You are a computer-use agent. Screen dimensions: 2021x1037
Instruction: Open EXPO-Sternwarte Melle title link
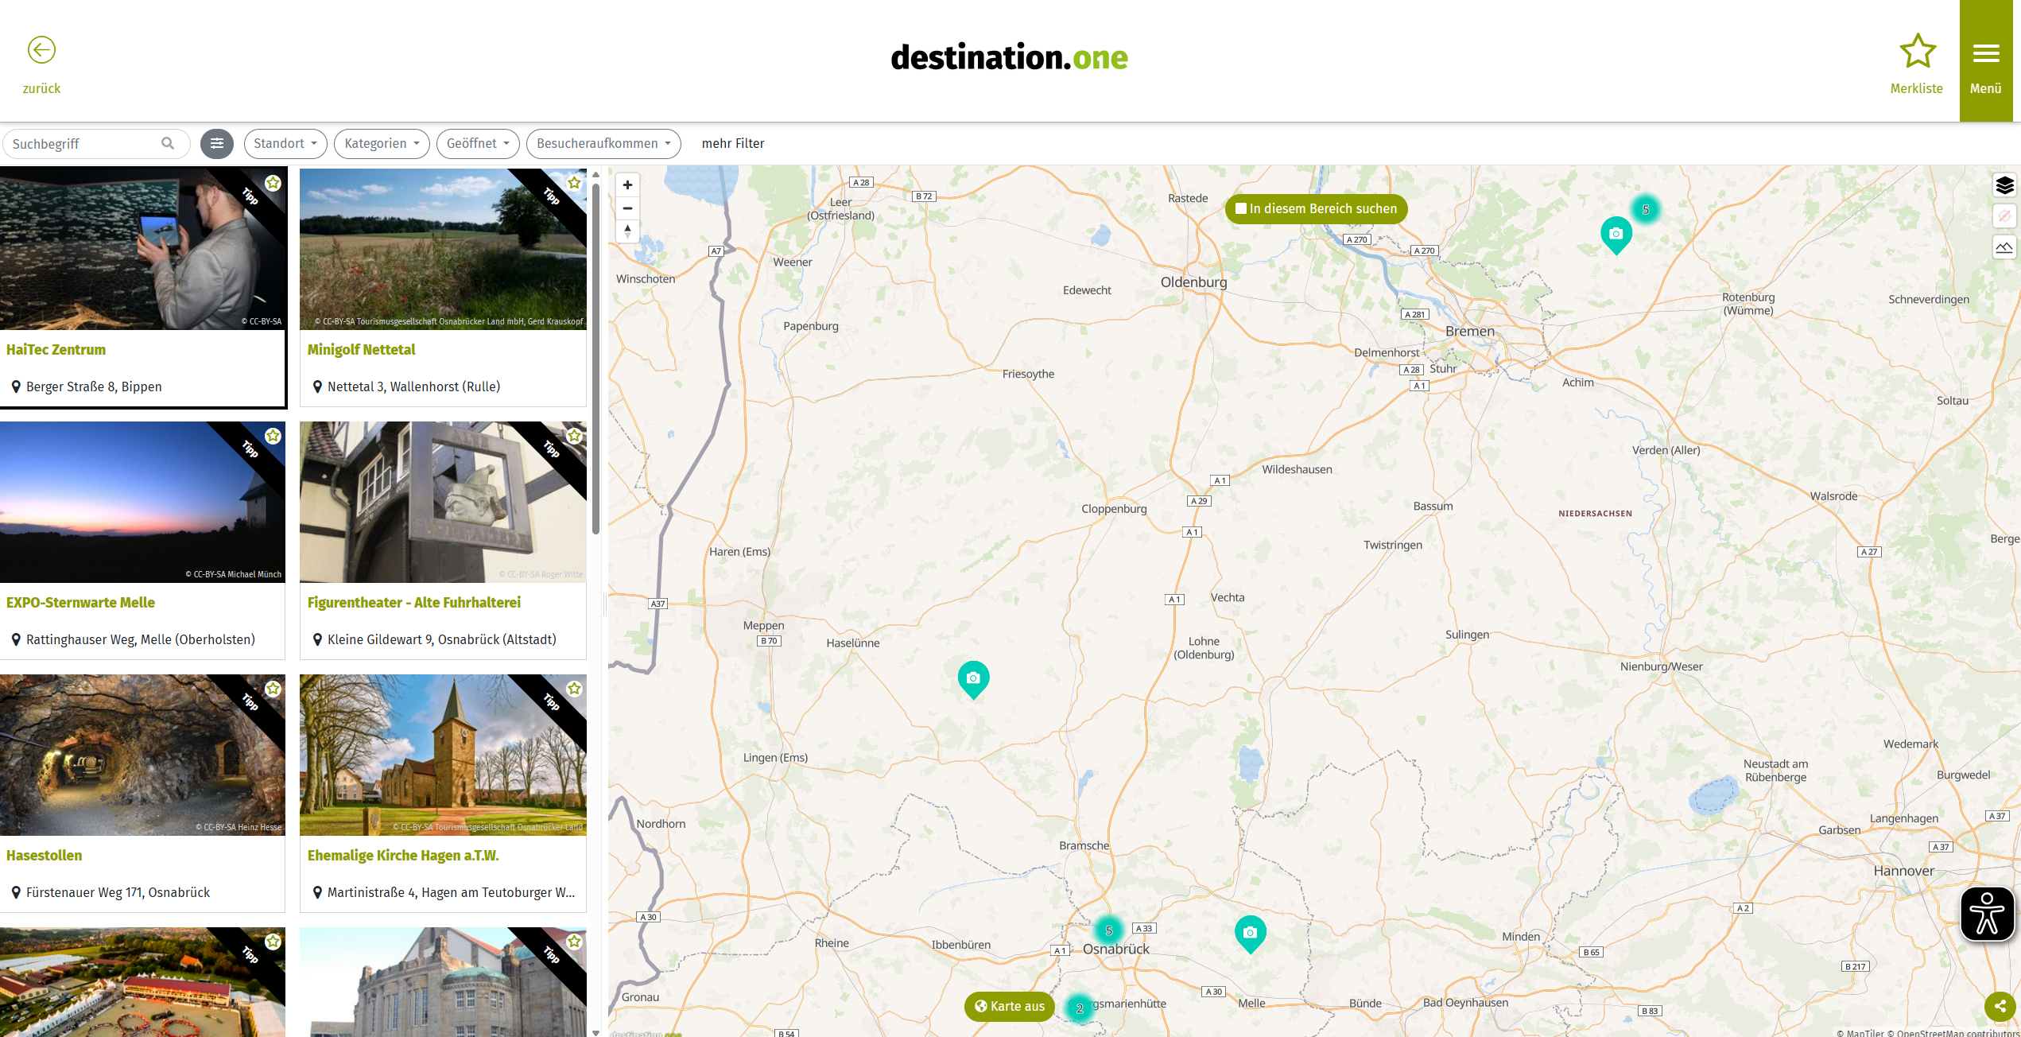80,603
